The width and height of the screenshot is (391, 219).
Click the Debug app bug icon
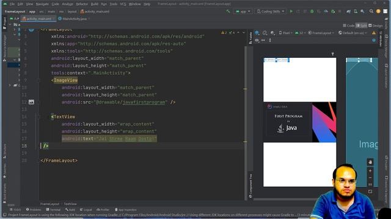312,12
